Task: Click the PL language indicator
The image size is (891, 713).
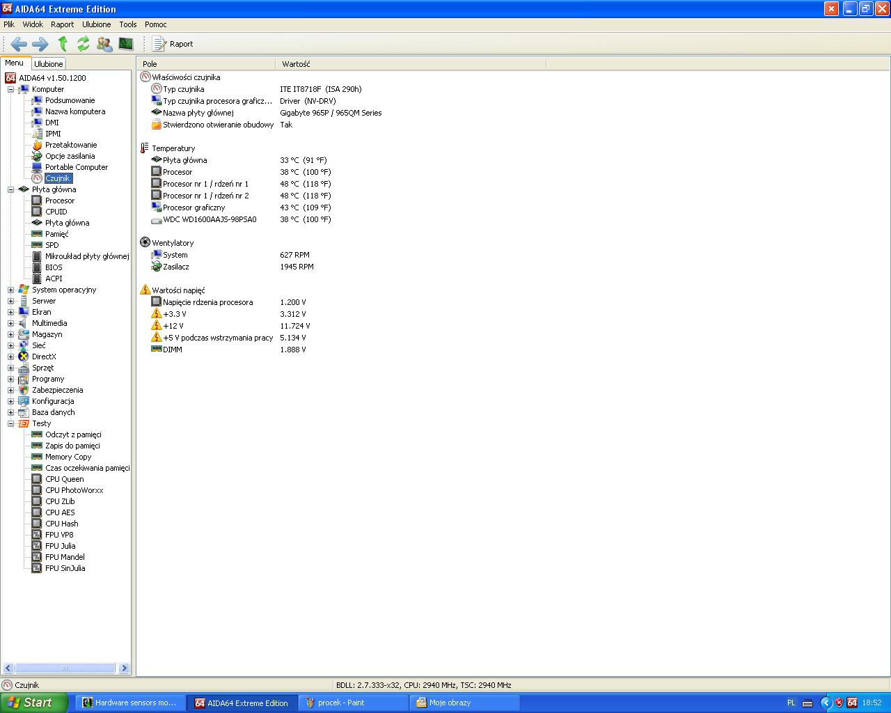Action: click(x=791, y=703)
